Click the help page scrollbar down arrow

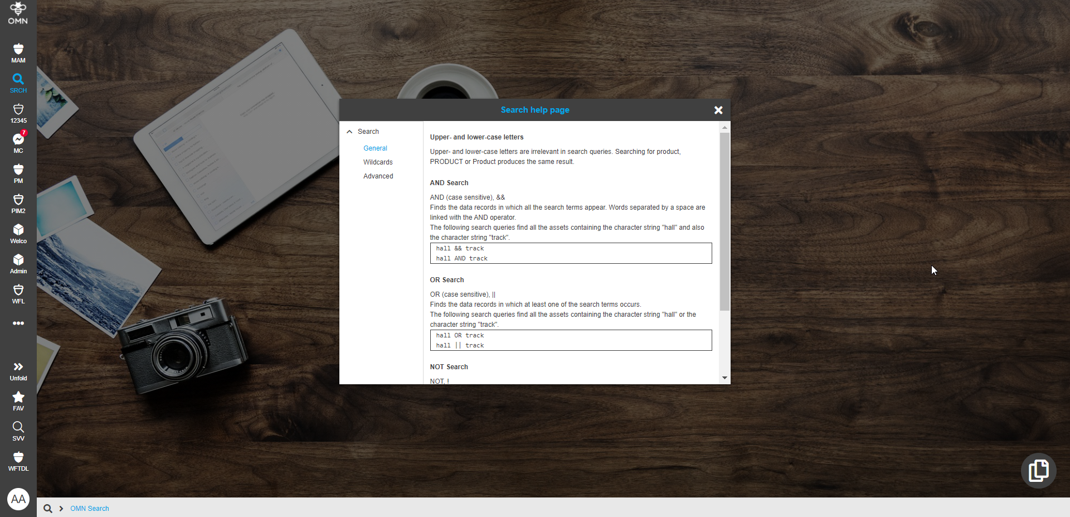tap(724, 378)
